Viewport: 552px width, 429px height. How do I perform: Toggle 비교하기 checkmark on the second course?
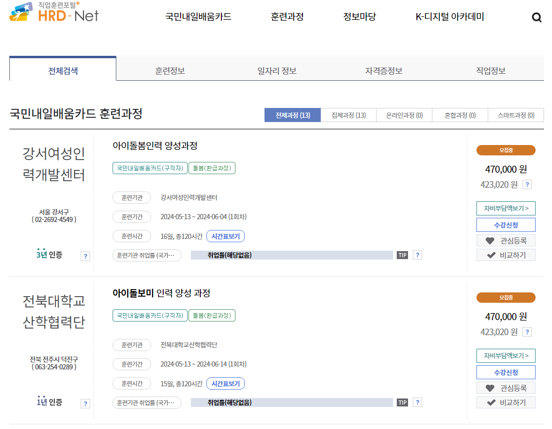(506, 402)
